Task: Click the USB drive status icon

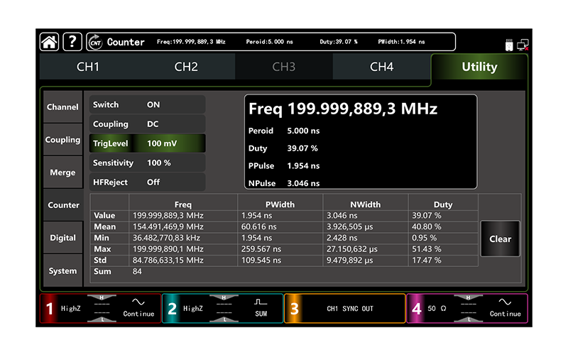Action: (x=509, y=45)
